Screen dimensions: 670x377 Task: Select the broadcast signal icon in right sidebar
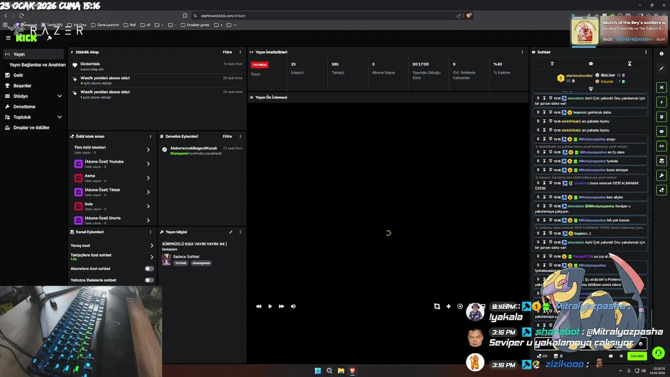click(x=662, y=146)
